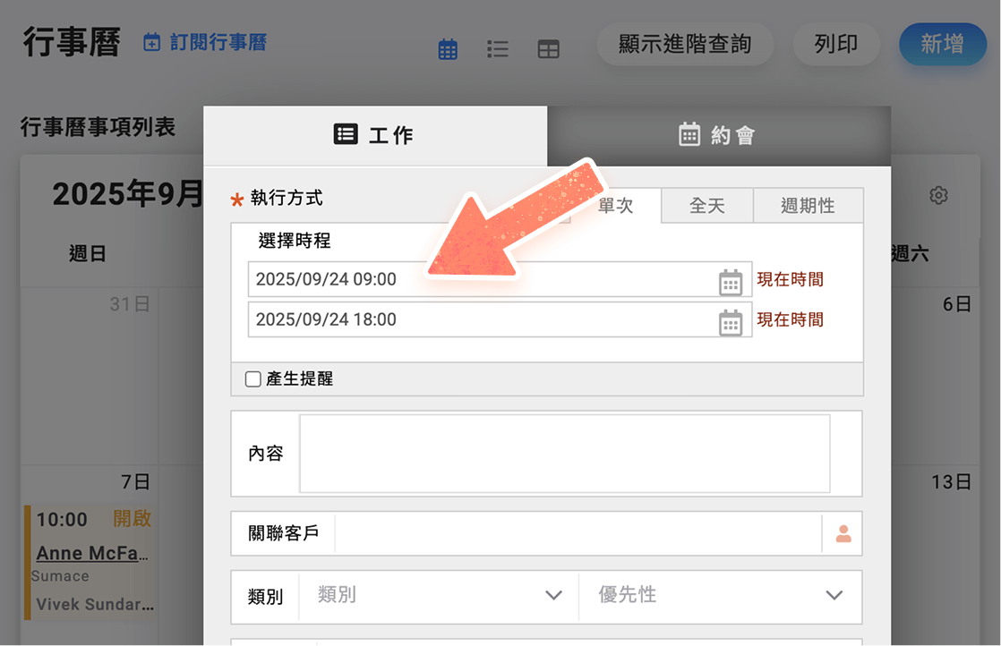Open the Anne McFa... calendar event
This screenshot has height=646, width=1001.
(x=92, y=553)
